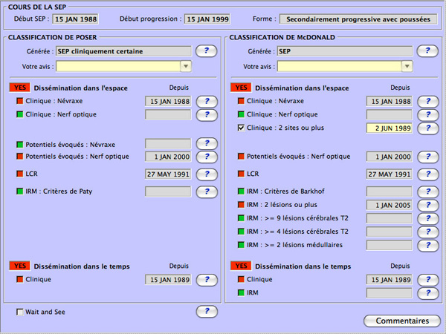Screen dimensions: 446x334
Task: Toggle IRM : Critères de Paty indicator
Action: pyautogui.click(x=19, y=191)
